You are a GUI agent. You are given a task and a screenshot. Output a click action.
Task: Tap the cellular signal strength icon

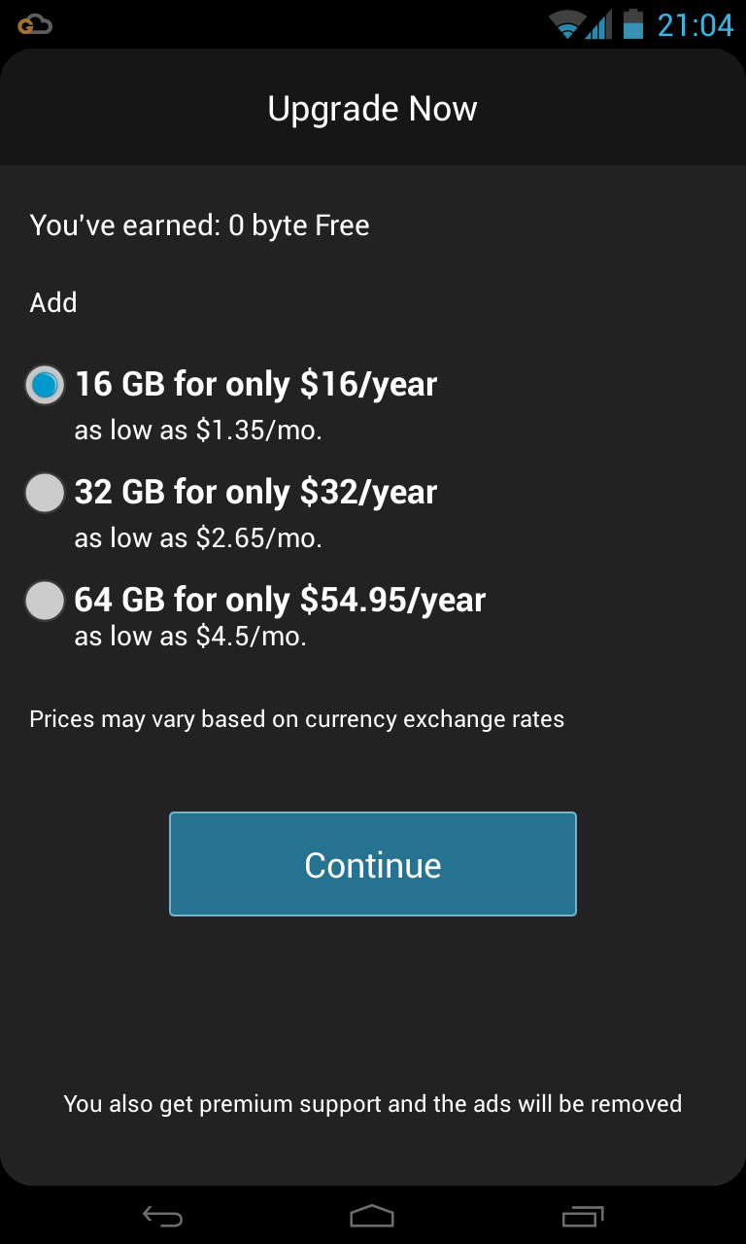point(598,24)
